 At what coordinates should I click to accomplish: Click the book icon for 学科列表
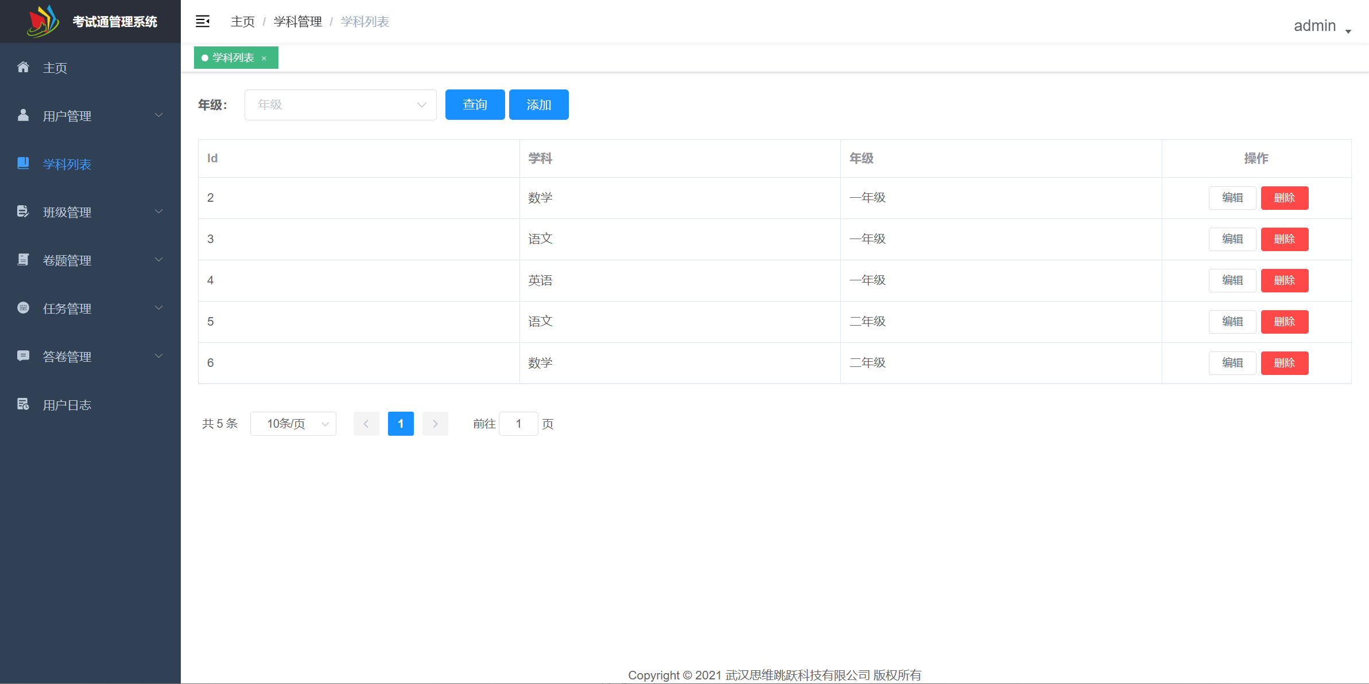point(23,163)
